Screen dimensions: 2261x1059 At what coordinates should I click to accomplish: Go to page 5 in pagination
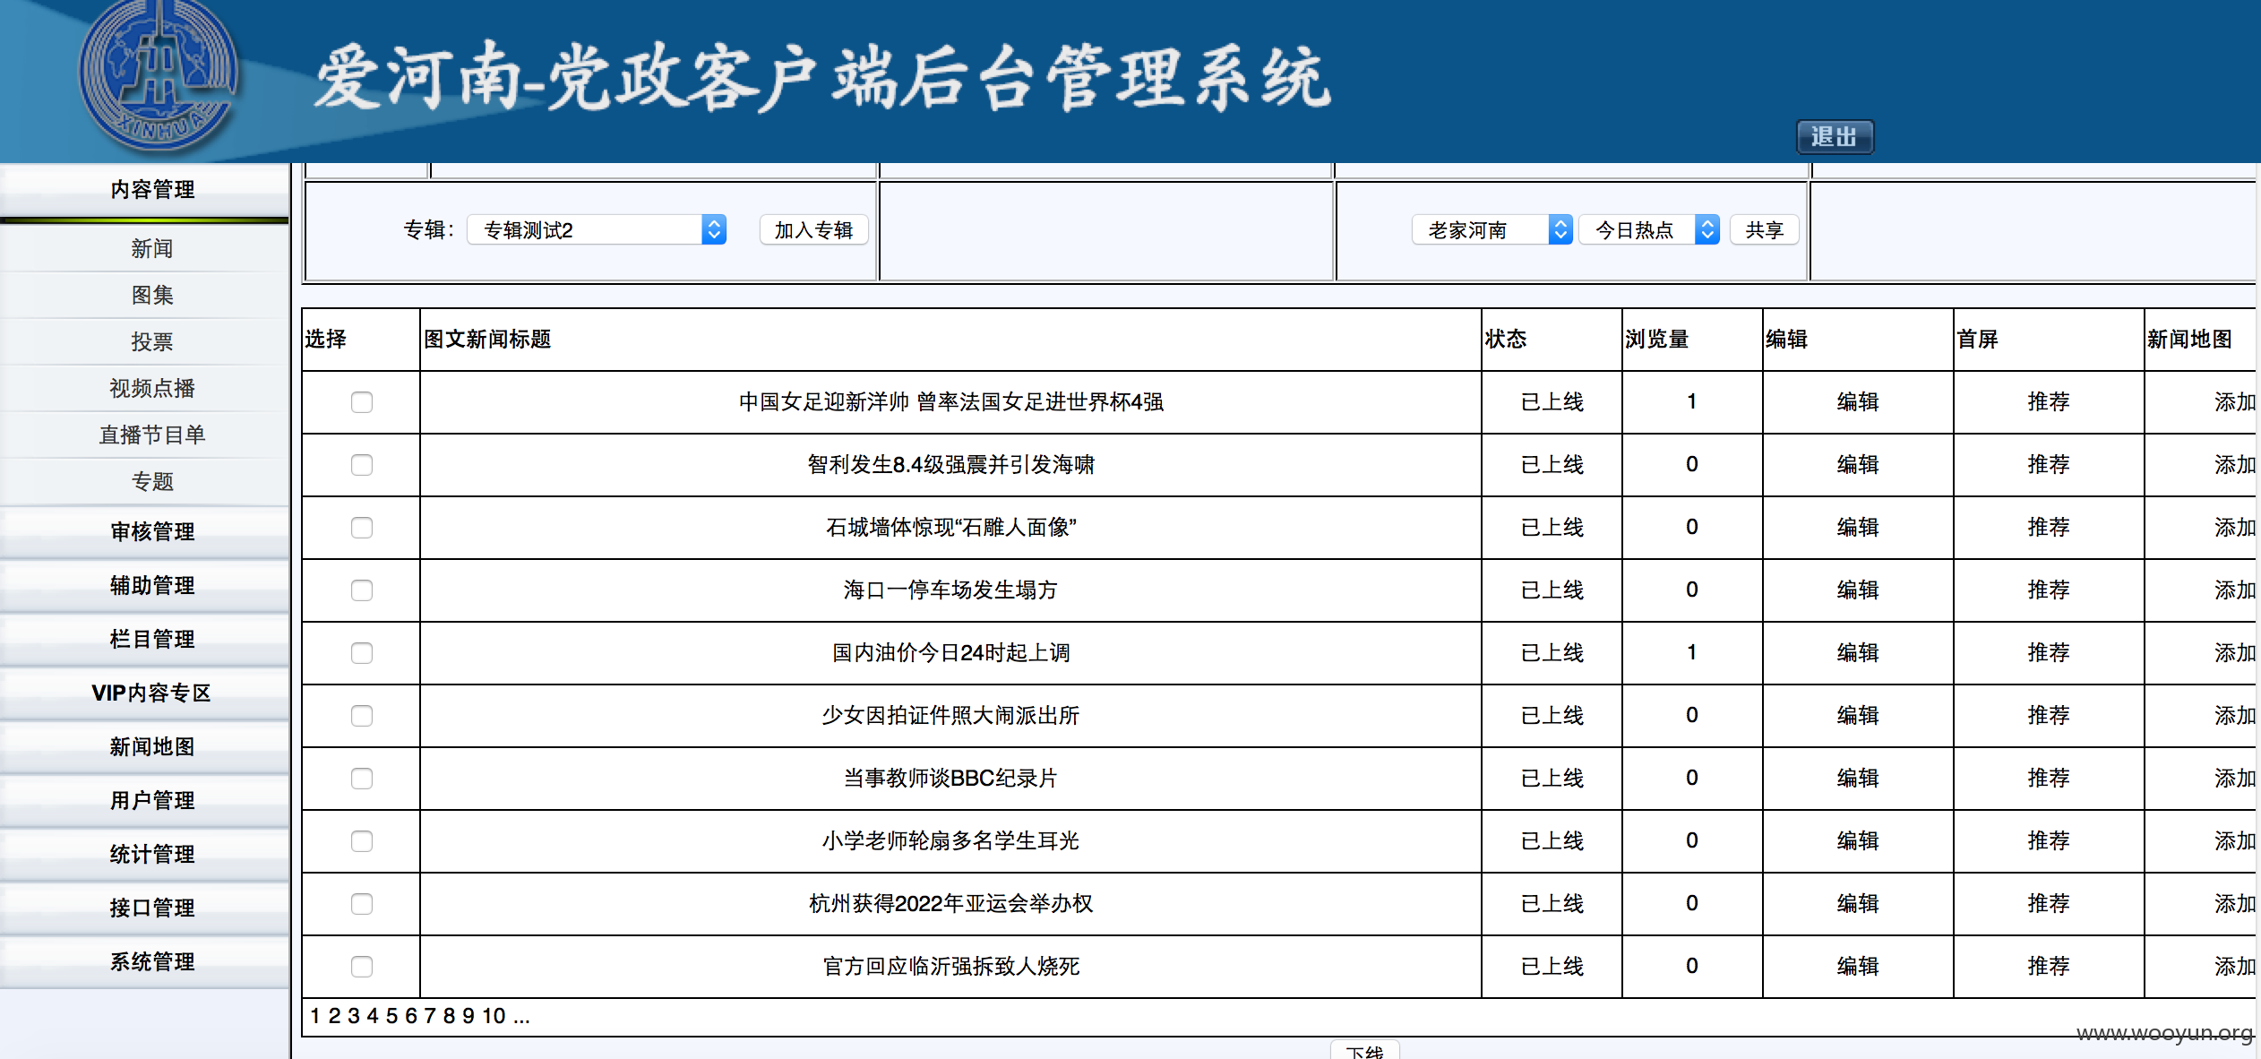tap(391, 1016)
